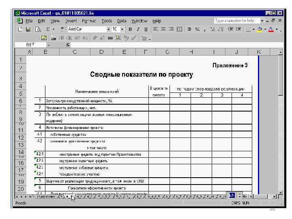Open the font name dropdown
This screenshot has width=292, height=219.
pos(108,29)
